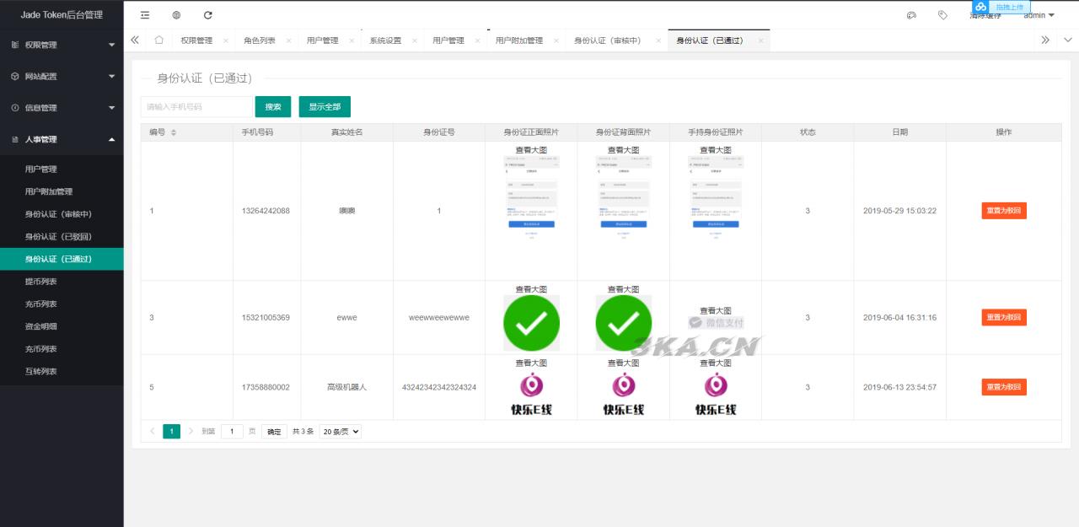Click the tag icon in the top bar
The height and width of the screenshot is (527, 1079).
click(942, 15)
